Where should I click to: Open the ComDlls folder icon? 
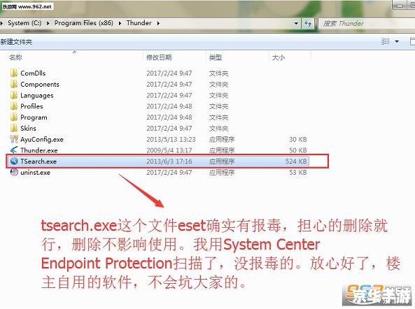[x=14, y=73]
